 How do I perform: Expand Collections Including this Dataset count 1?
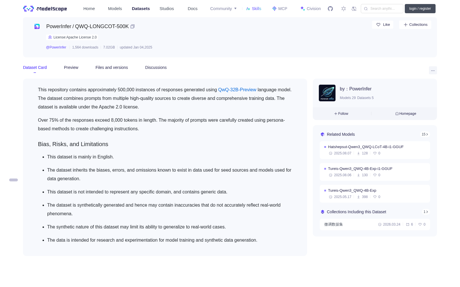click(x=425, y=212)
